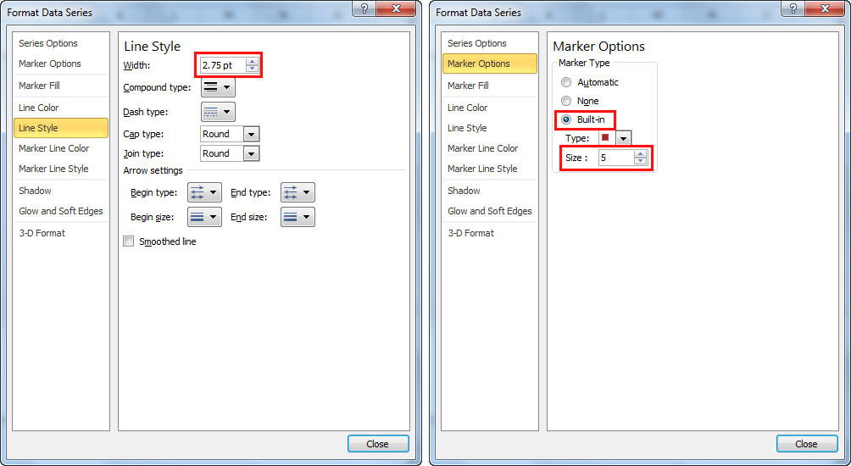Increase marker Size with up spinner arrow
The image size is (851, 466).
640,154
